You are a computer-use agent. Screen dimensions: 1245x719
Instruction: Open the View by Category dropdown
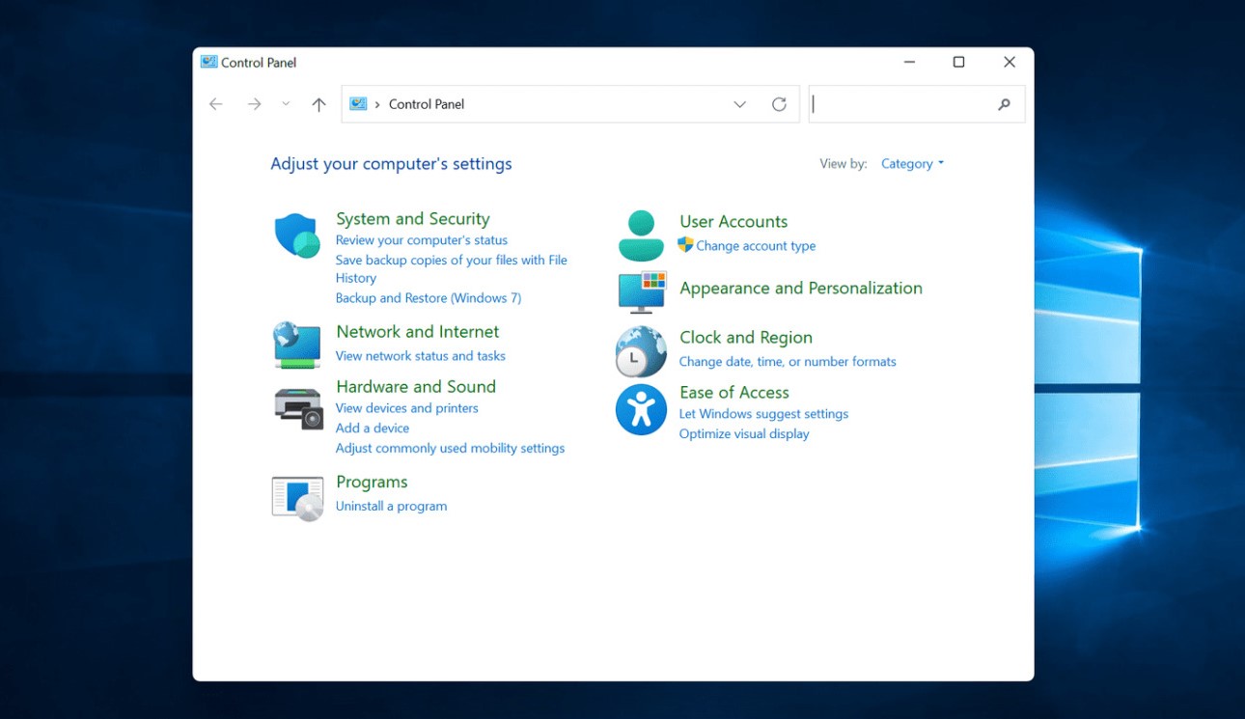(x=912, y=164)
